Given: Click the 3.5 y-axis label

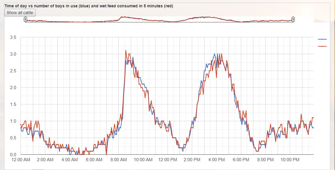Looking at the screenshot, I should 13,37.
